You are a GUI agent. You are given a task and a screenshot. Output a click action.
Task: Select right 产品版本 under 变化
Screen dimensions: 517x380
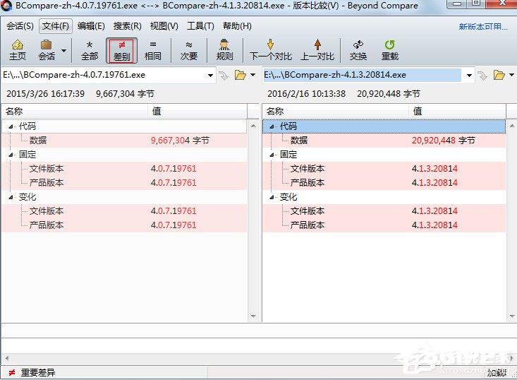(384, 225)
